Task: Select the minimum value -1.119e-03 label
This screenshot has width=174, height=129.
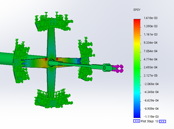Action: (x=150, y=117)
